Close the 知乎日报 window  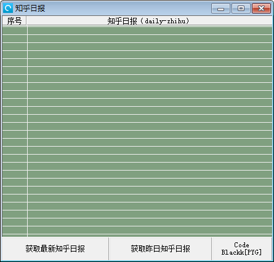pos(261,9)
